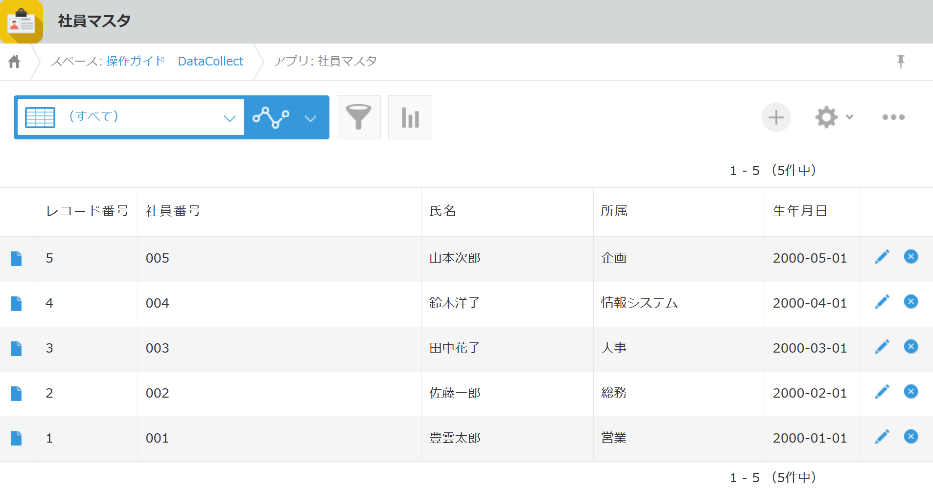
Task: Sort by the 氏名 column header
Action: [x=443, y=211]
